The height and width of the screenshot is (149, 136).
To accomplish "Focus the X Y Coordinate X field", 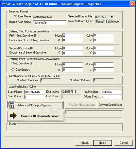I will [73, 70].
